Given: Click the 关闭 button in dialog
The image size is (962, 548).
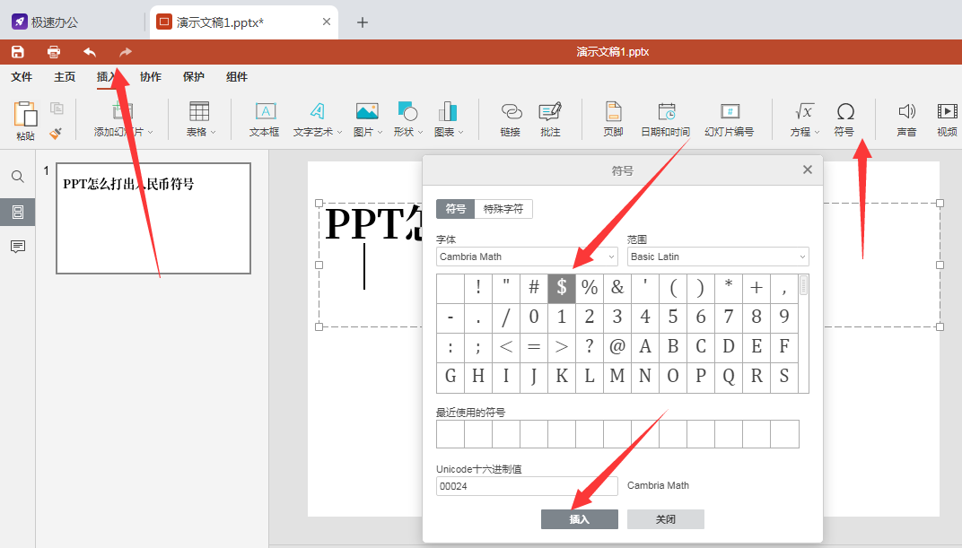Looking at the screenshot, I should (x=665, y=519).
